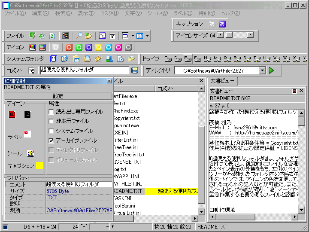Select LICENSE.TXT in file list
The image size is (309, 232).
tap(128, 162)
